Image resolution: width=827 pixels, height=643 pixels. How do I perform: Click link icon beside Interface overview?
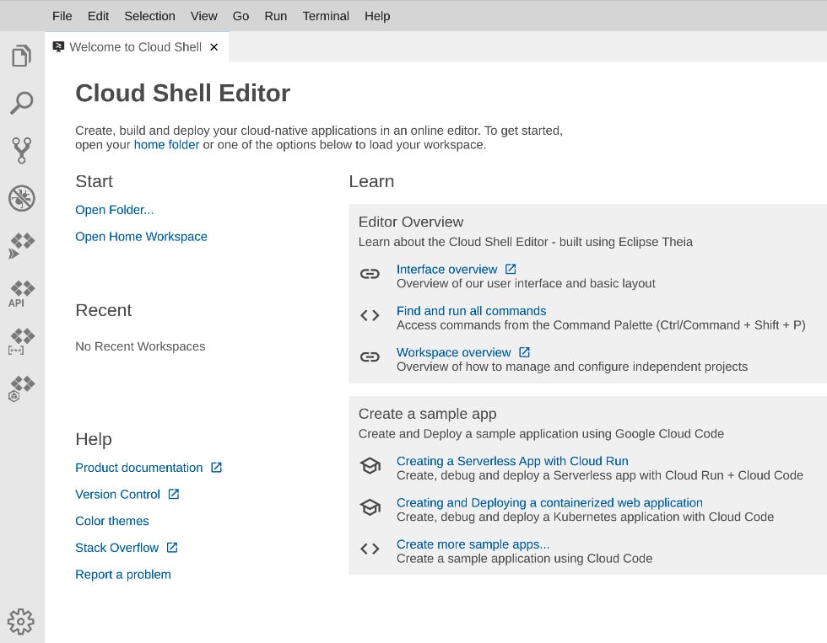[370, 274]
